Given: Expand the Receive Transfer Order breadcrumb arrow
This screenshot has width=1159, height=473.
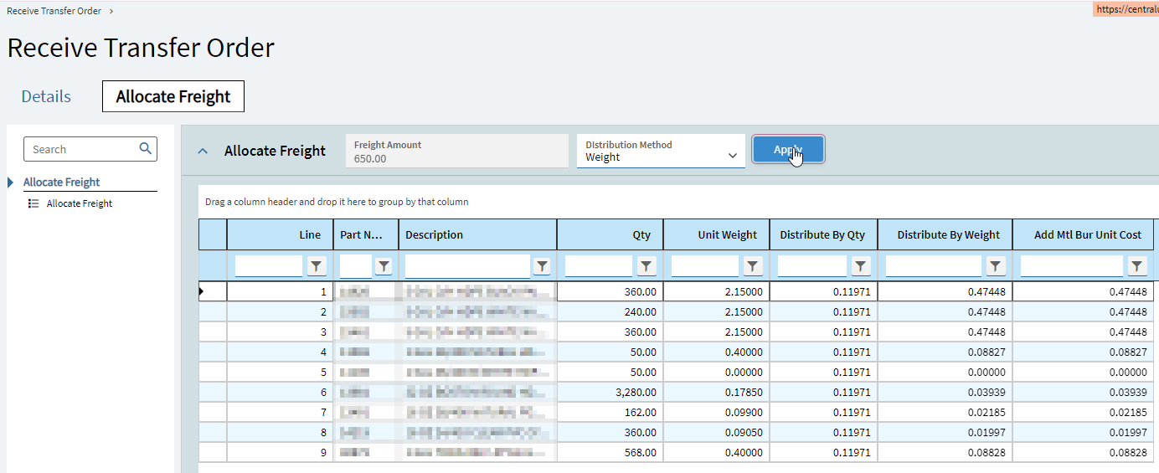Looking at the screenshot, I should (111, 11).
